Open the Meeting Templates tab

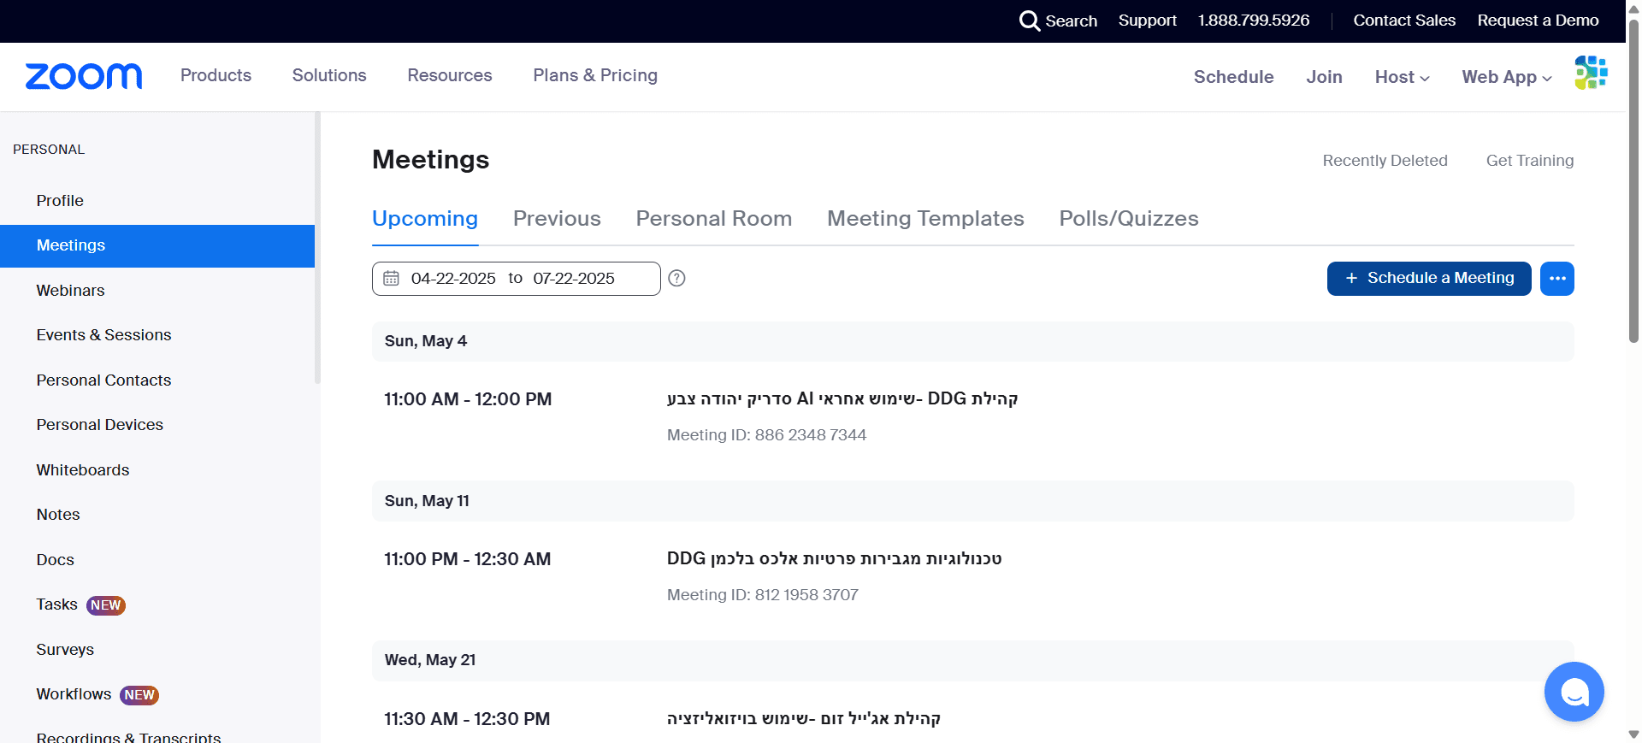(925, 219)
